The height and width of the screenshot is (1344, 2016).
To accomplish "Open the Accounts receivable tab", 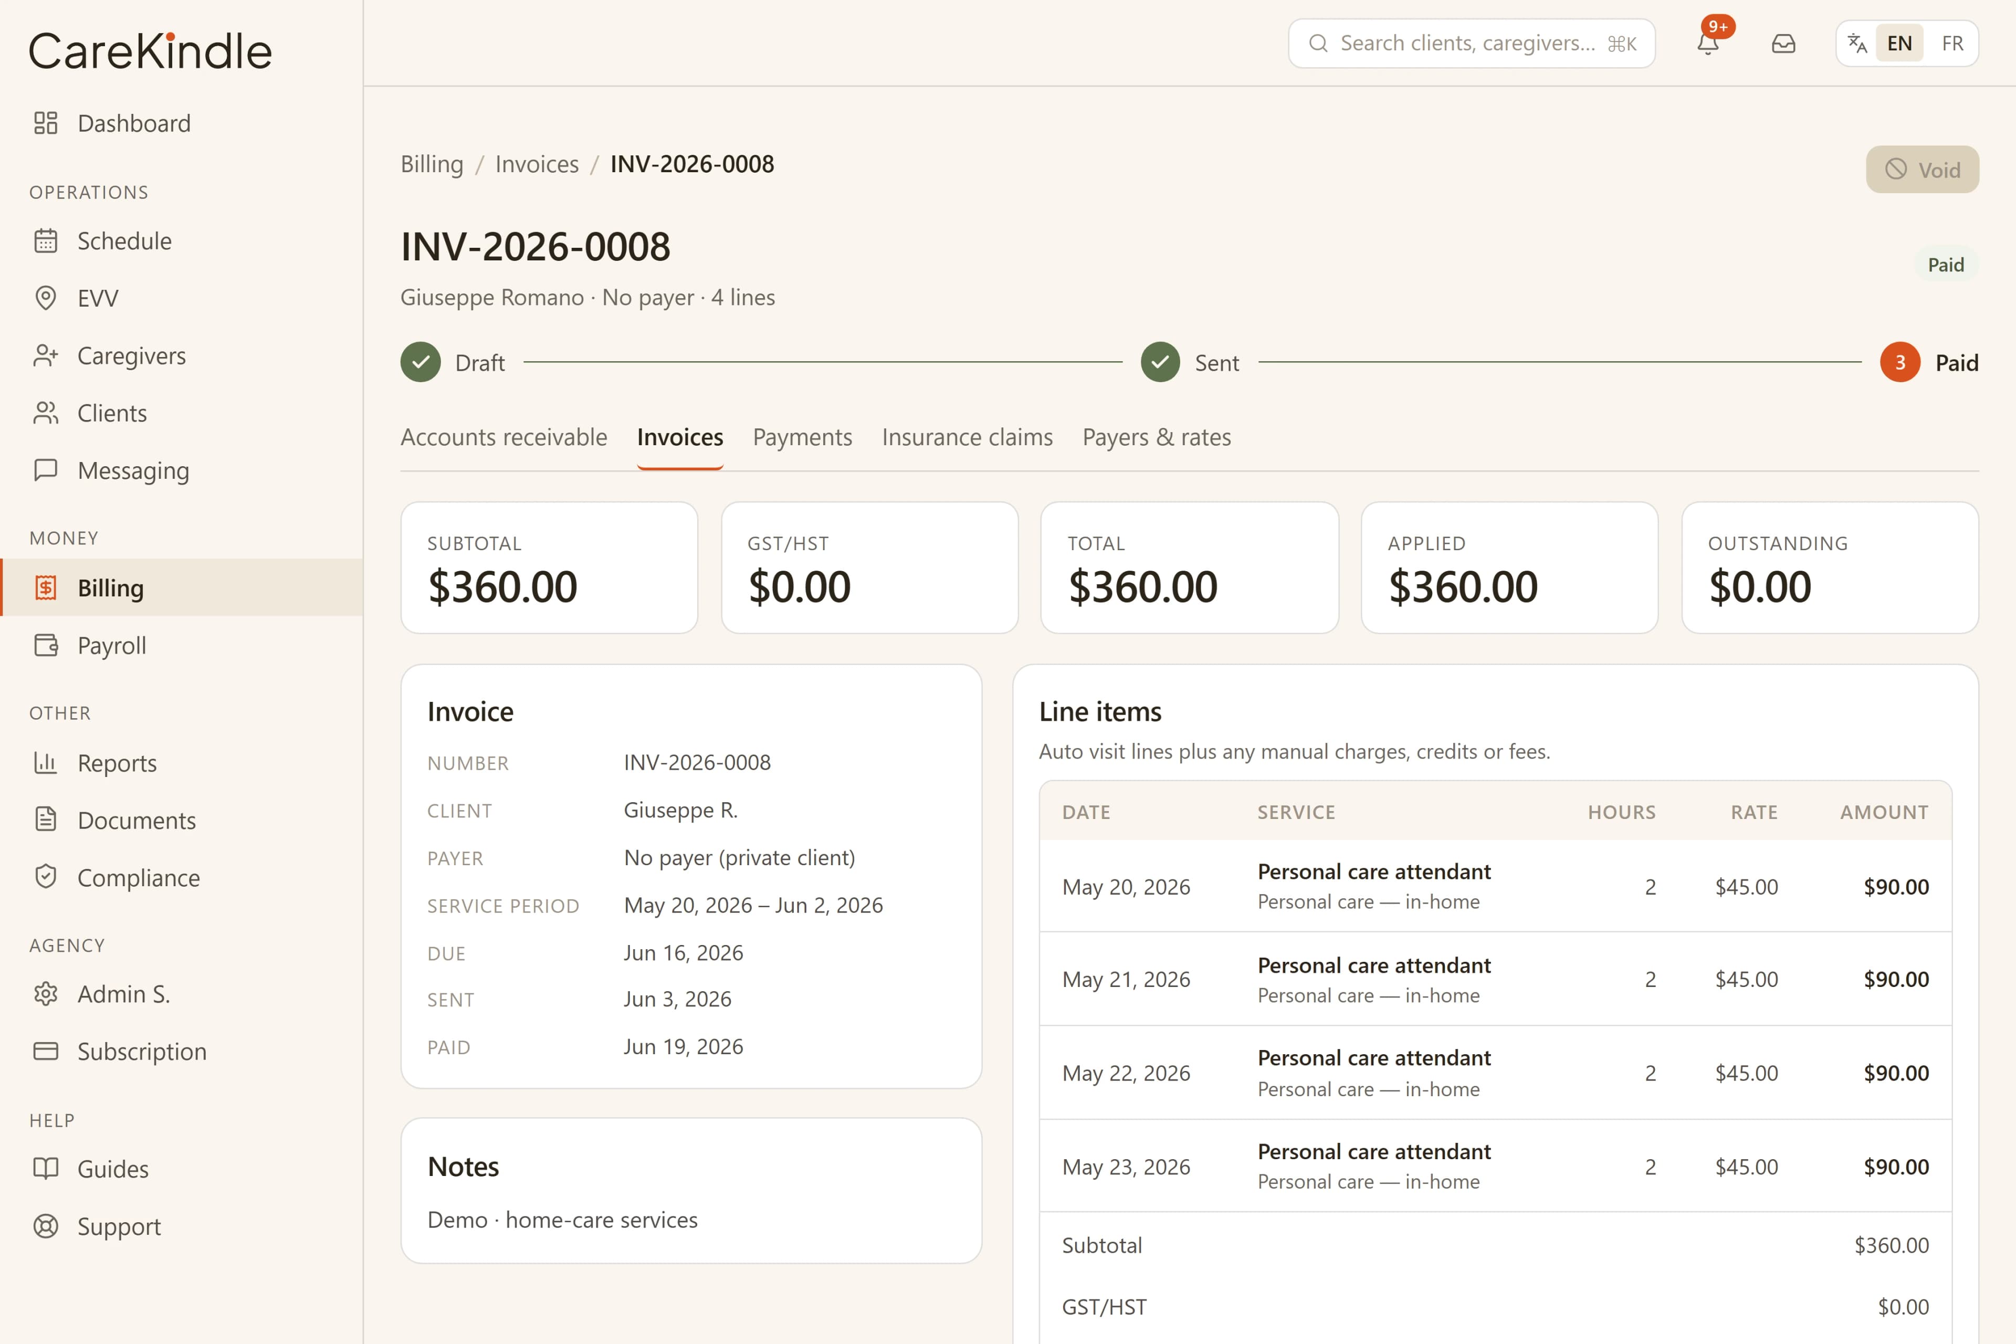I will pos(504,437).
